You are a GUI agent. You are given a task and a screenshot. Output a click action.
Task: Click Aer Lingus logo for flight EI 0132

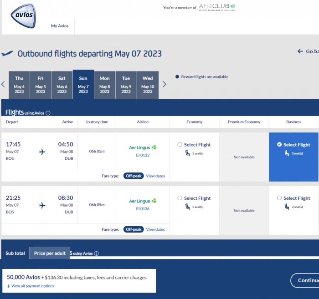(x=143, y=147)
